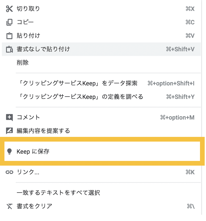This screenshot has width=206, height=221.
Task: Click the clear formatting icon
Action: click(x=9, y=206)
